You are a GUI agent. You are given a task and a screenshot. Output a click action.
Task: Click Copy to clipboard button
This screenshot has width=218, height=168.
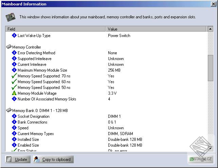point(53,159)
